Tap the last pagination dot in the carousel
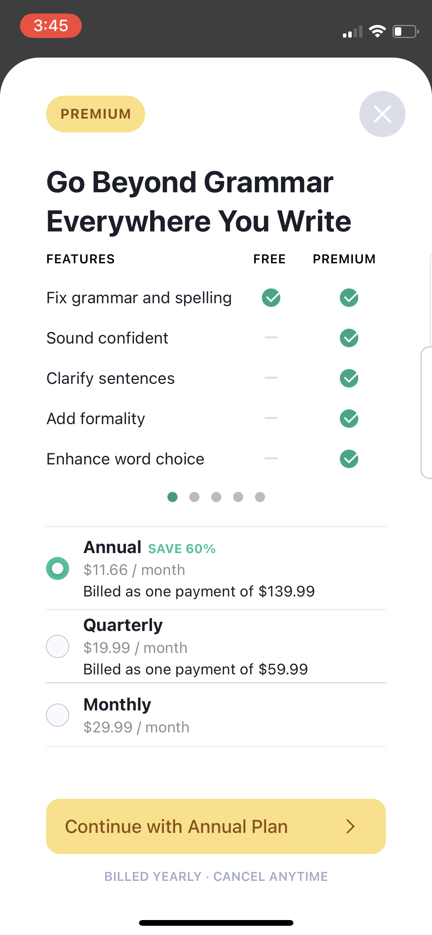 (x=260, y=497)
